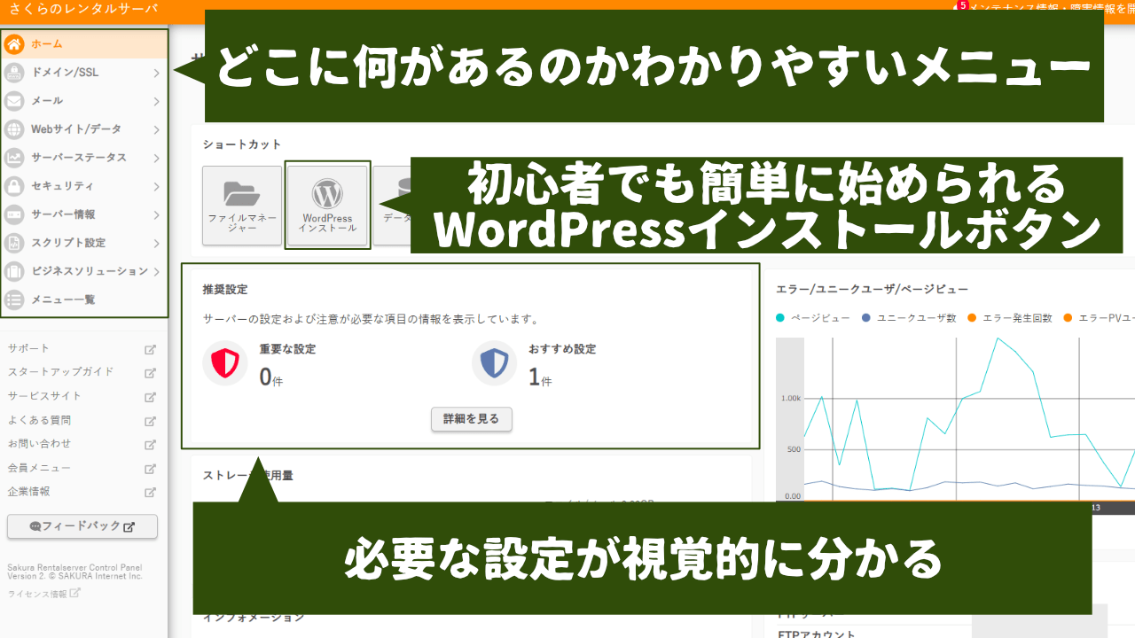
Task: Select セキュリティ in the sidebar menu
Action: pyautogui.click(x=84, y=186)
